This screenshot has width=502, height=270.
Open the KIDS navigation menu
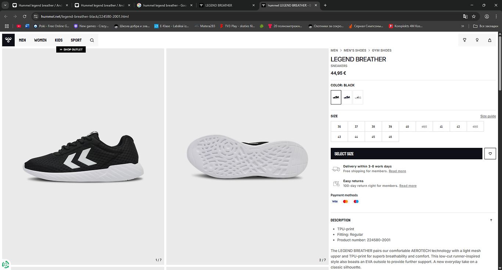coord(59,40)
